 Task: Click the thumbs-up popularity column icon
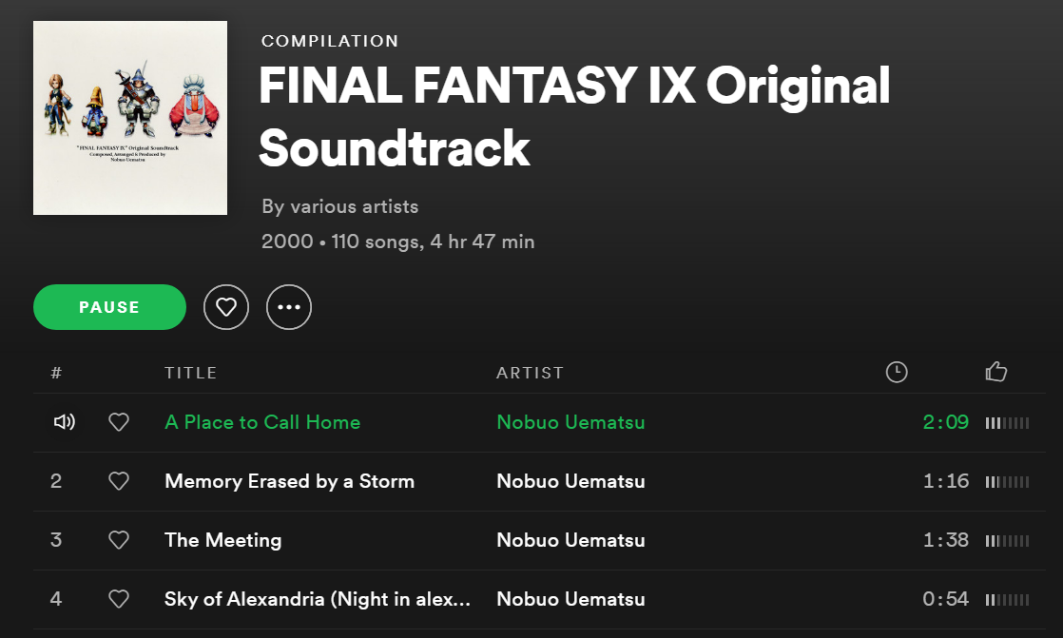coord(995,372)
